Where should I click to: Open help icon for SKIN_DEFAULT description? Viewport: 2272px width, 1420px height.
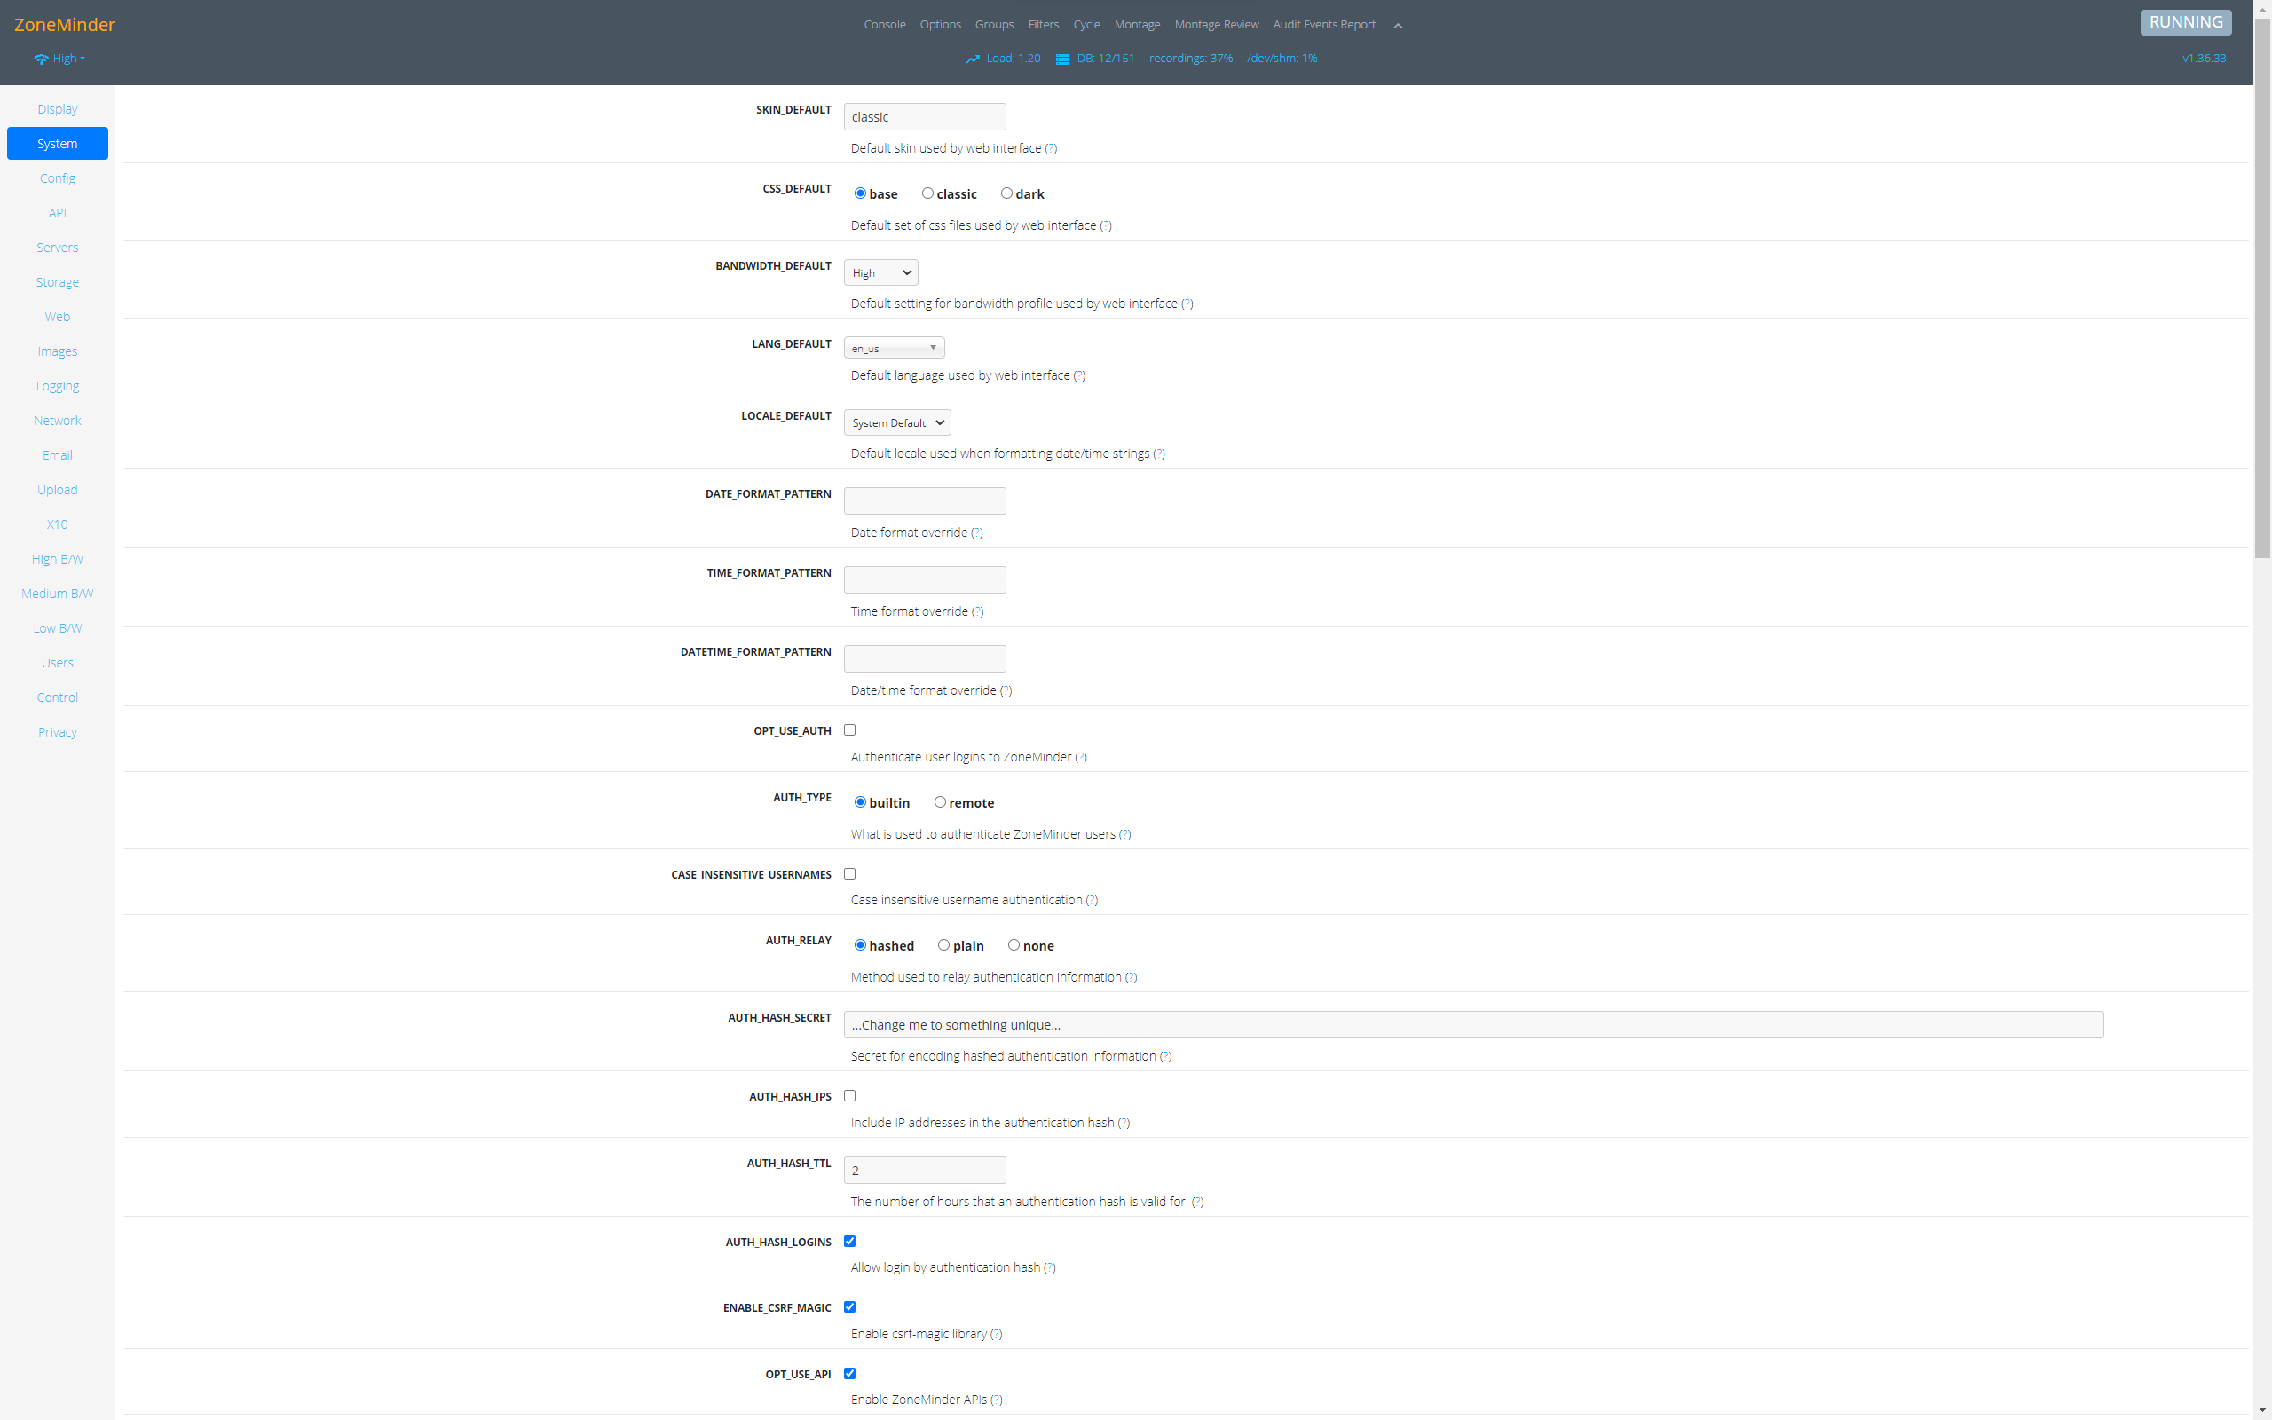pyautogui.click(x=1051, y=148)
